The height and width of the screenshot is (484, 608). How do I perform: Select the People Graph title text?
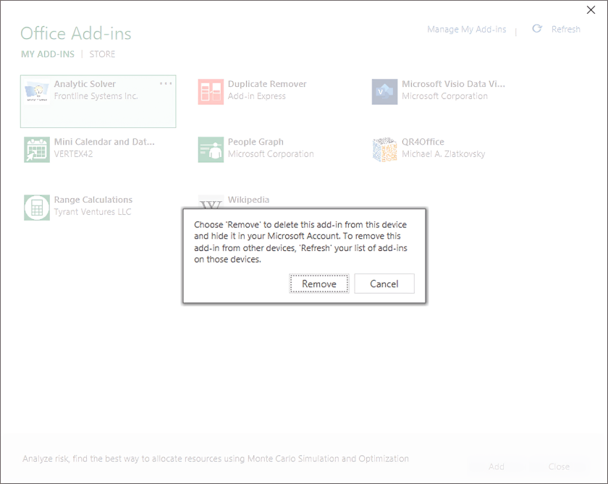click(256, 142)
